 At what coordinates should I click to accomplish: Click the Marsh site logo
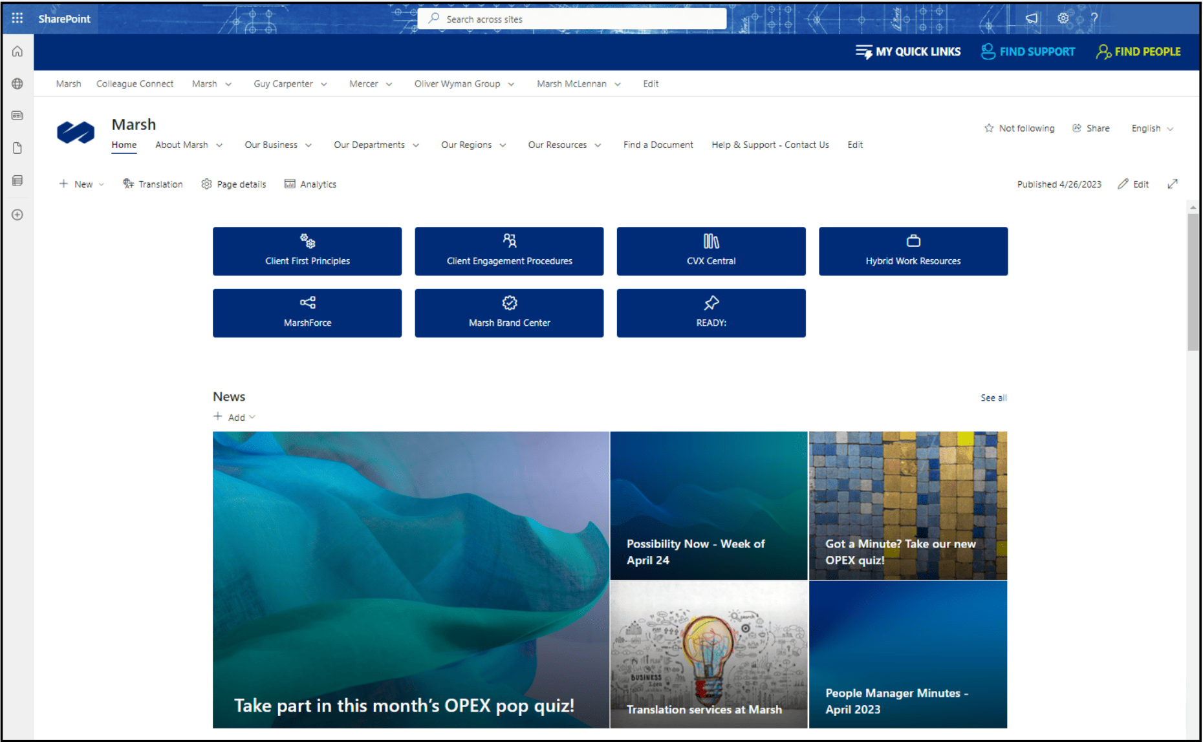[76, 132]
